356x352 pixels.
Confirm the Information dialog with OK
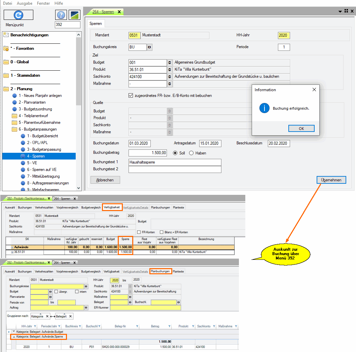click(301, 129)
